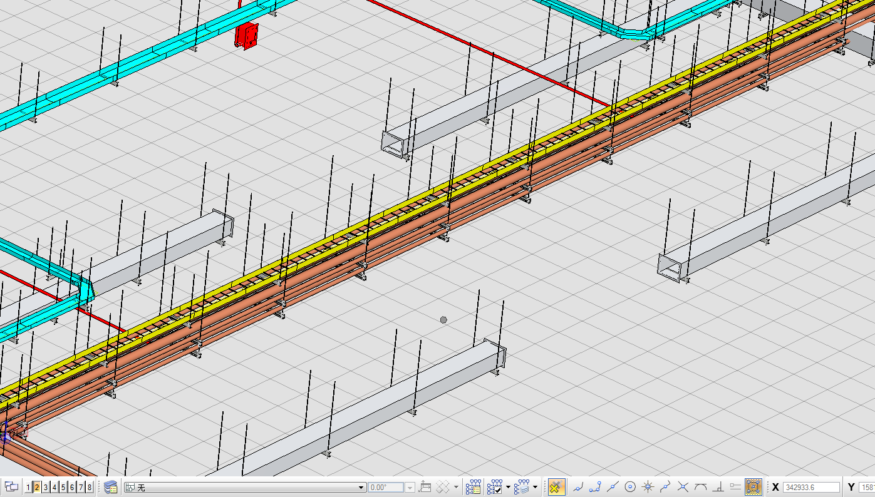This screenshot has width=875, height=497.
Task: Toggle the AccuSnap yellow cross button
Action: pyautogui.click(x=556, y=487)
